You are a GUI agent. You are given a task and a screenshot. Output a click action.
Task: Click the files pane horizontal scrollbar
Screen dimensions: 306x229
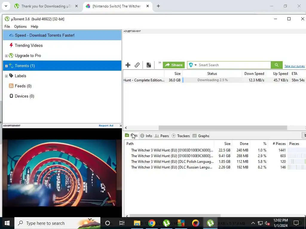point(175,216)
